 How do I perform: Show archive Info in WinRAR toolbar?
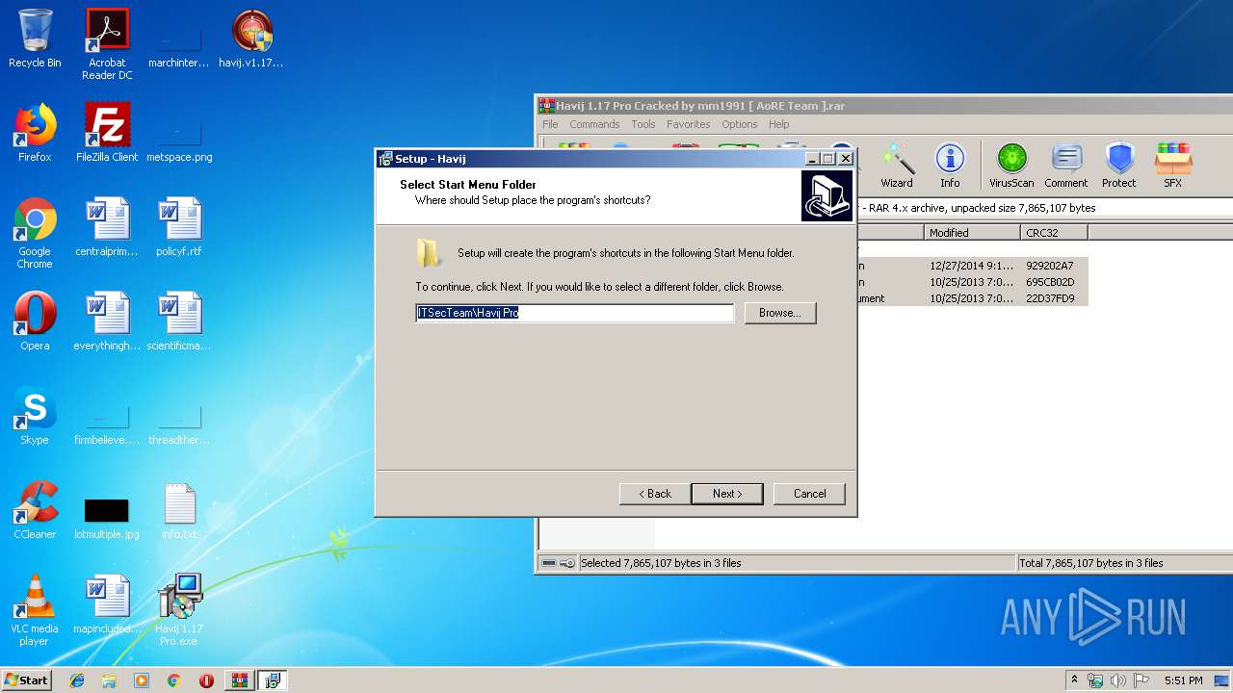[x=950, y=166]
